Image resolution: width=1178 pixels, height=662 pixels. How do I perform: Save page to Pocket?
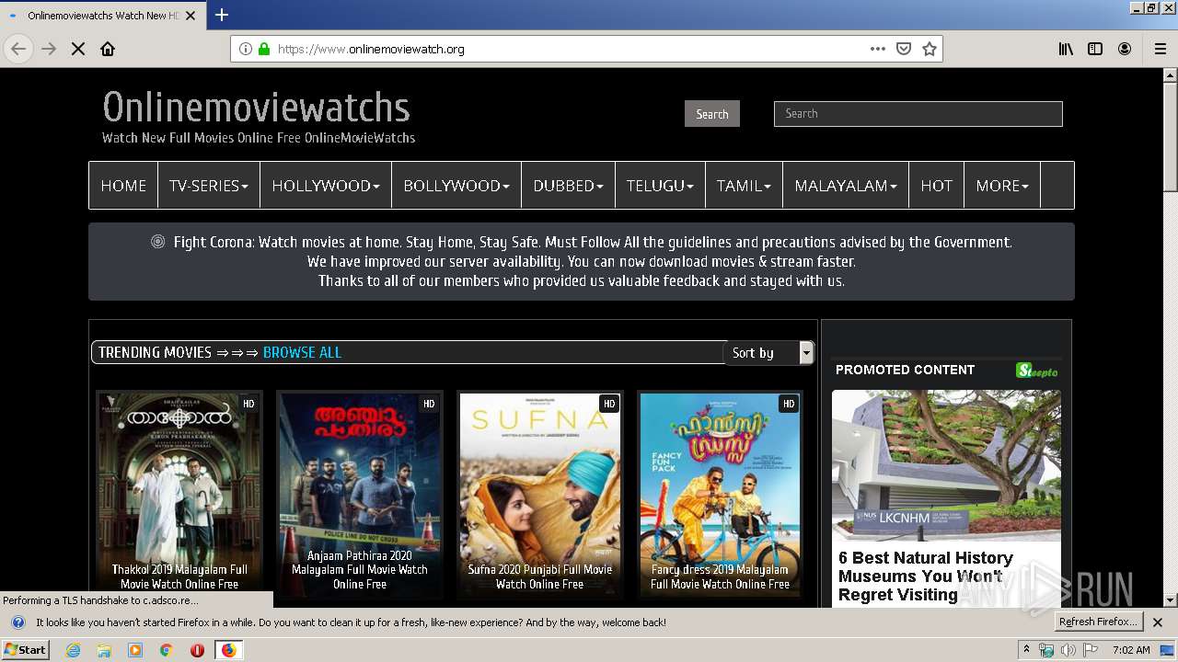[904, 49]
